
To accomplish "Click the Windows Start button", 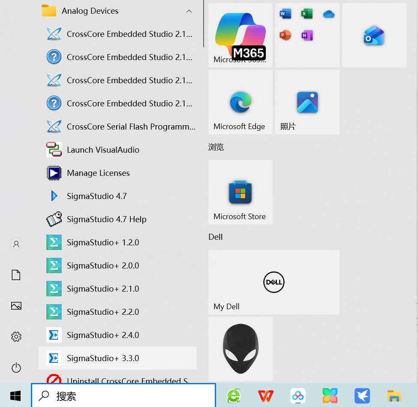I will pyautogui.click(x=15, y=396).
